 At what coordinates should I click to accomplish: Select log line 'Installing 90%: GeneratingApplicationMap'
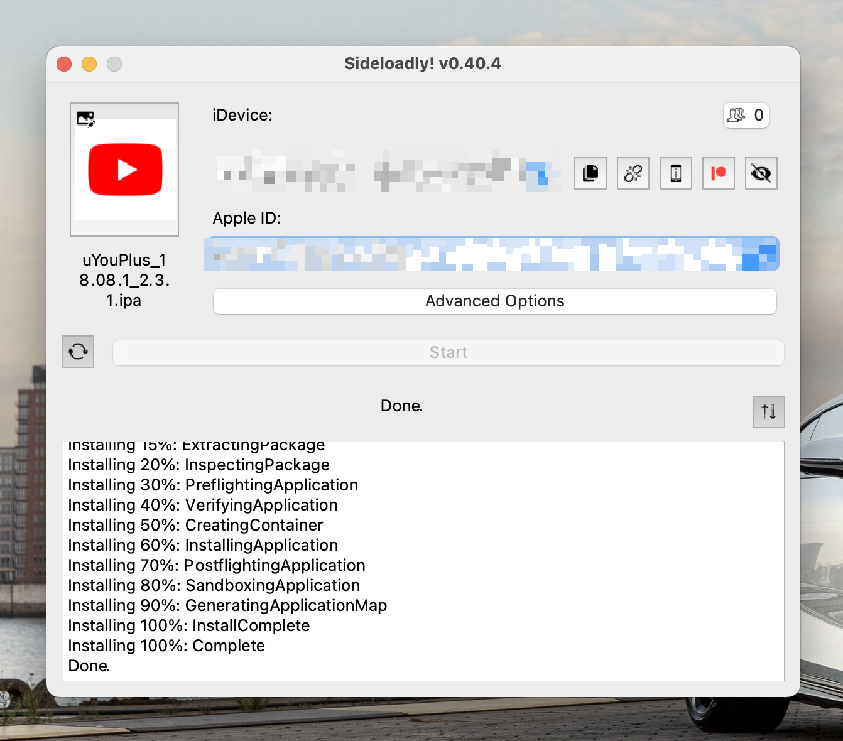tap(227, 605)
